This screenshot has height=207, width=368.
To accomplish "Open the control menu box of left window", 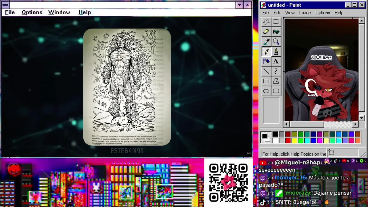I will pyautogui.click(x=5, y=5).
